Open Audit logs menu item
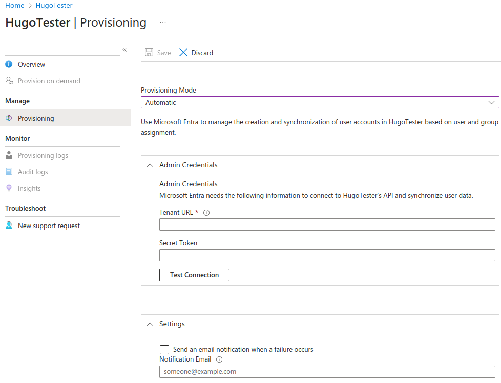This screenshot has width=501, height=383. 33,172
